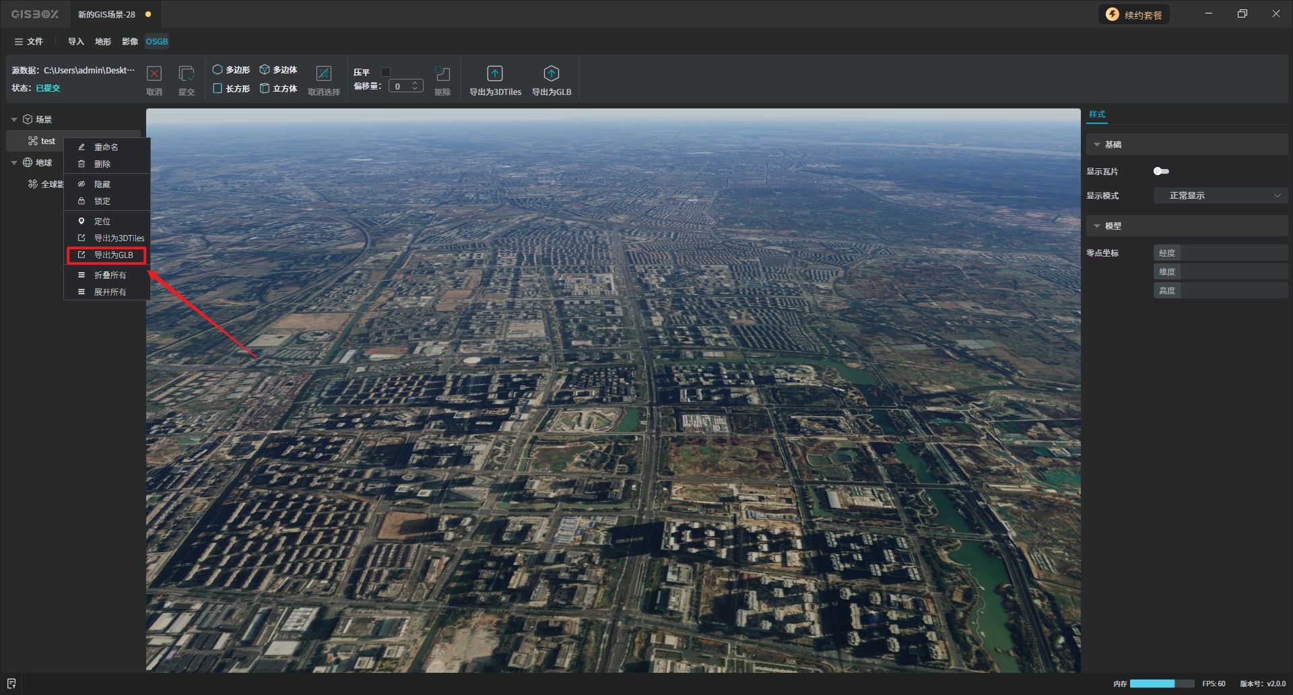Collapse the 场景 tree node
The image size is (1293, 695).
pyautogui.click(x=14, y=120)
